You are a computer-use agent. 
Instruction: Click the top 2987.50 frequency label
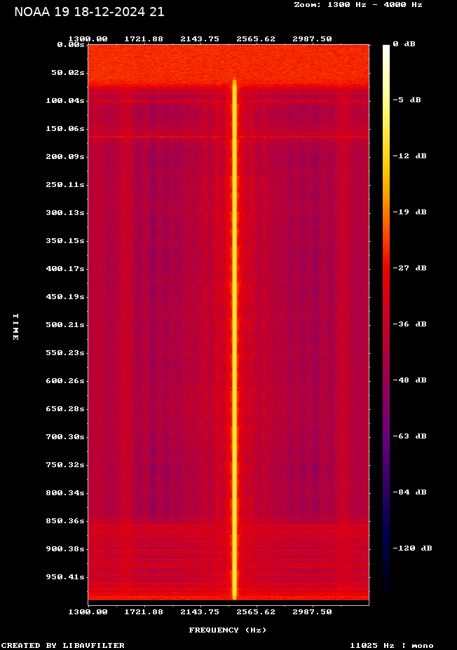pyautogui.click(x=312, y=39)
